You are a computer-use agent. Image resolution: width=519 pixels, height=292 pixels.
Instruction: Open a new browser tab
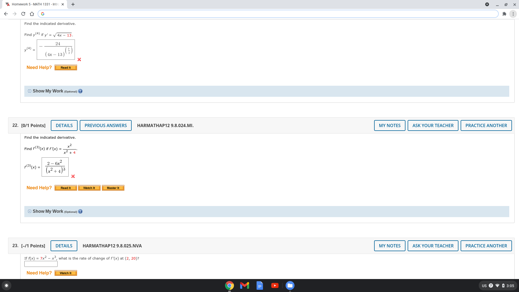(x=73, y=4)
